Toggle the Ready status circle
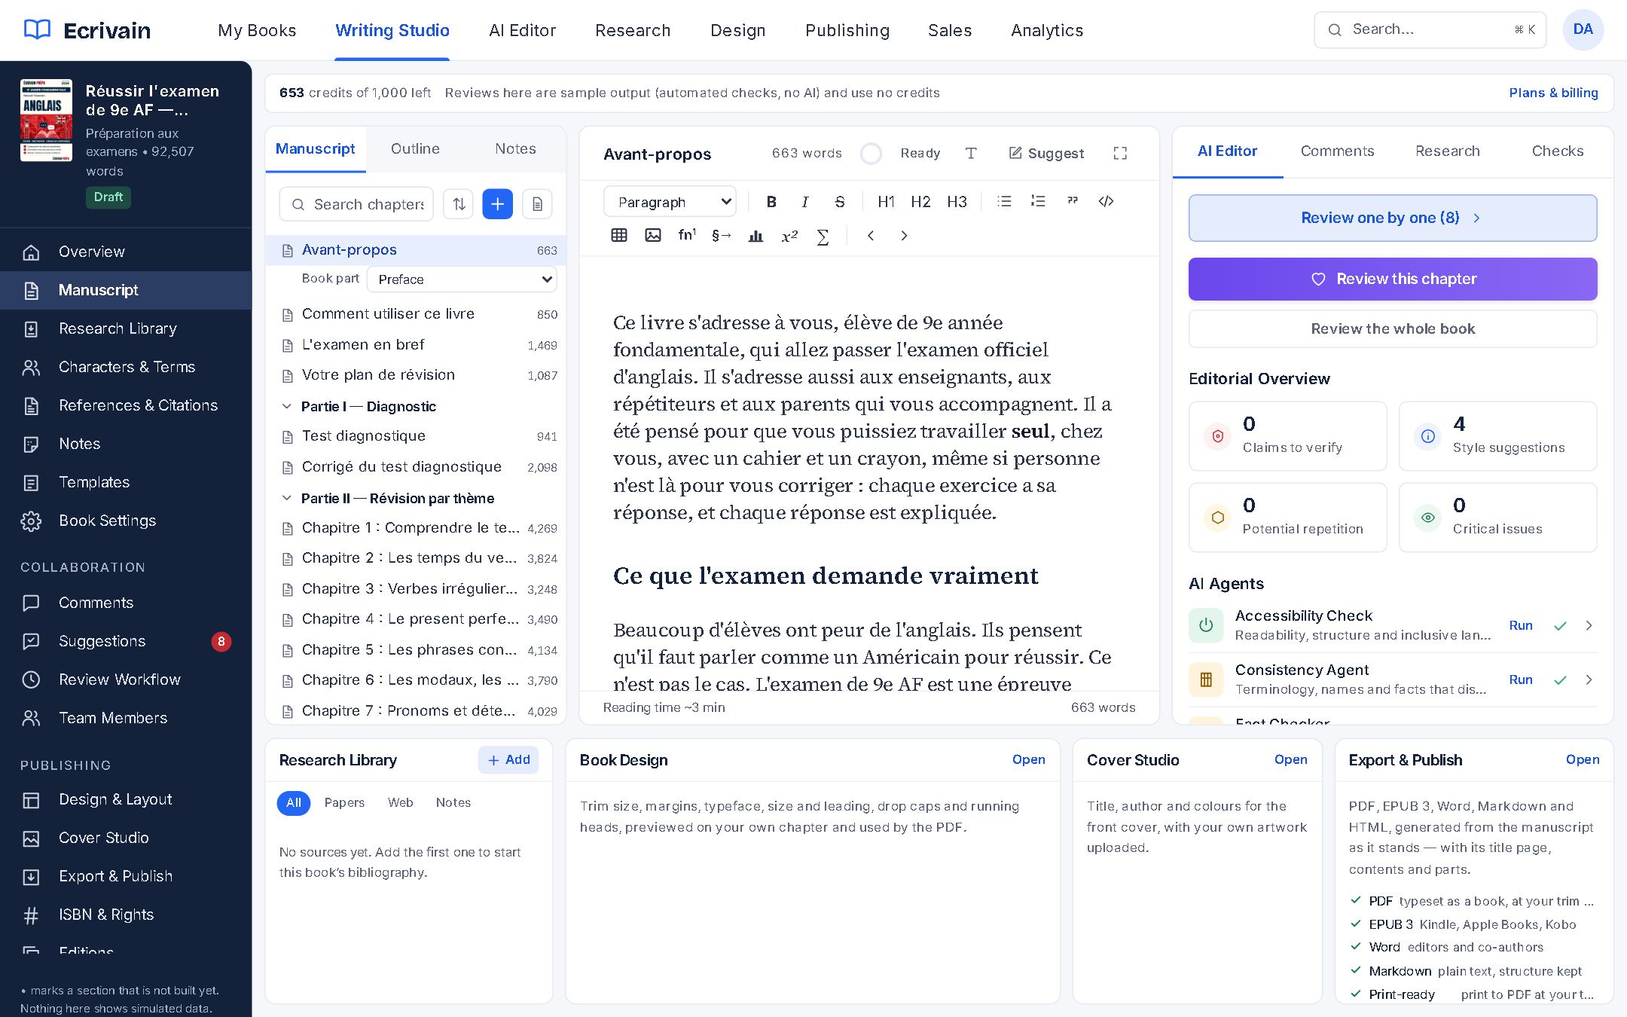This screenshot has width=1627, height=1017. coord(871,154)
